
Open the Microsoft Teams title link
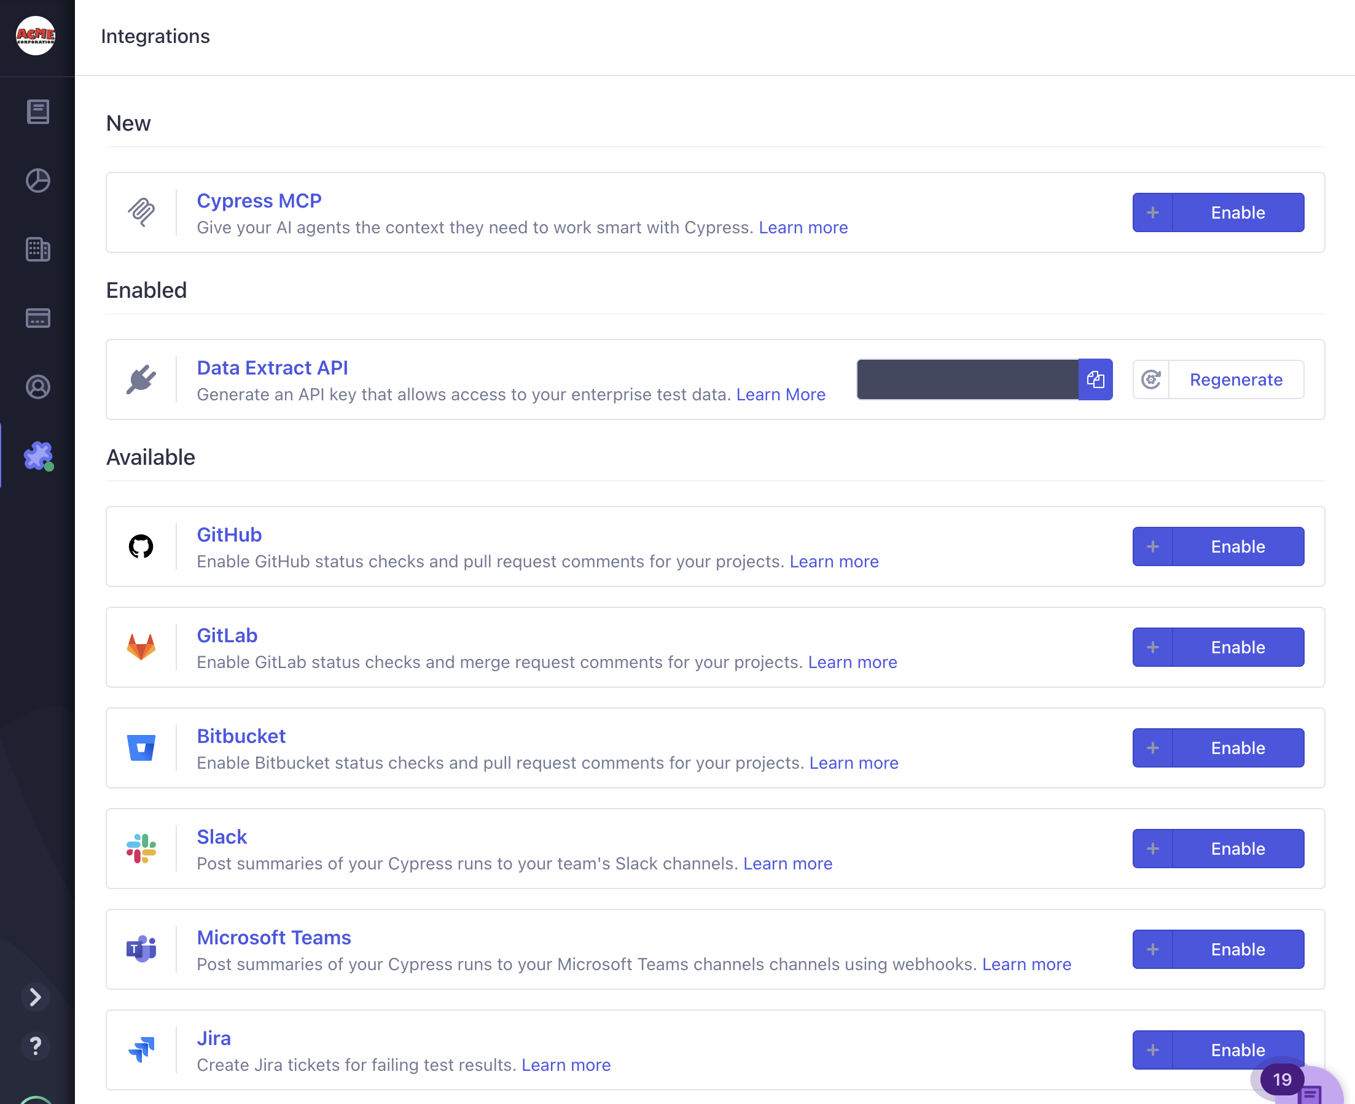tap(273, 938)
